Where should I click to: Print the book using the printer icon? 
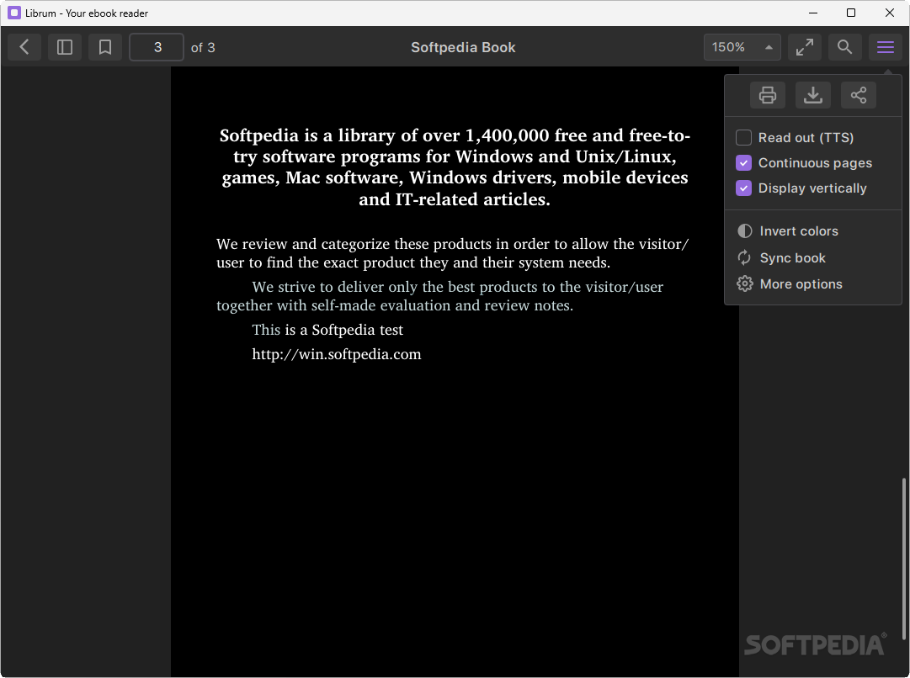(768, 95)
